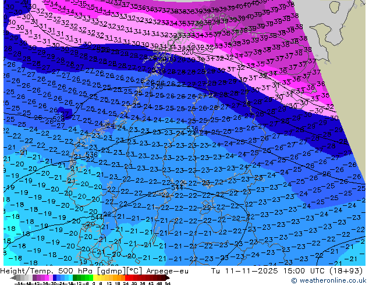
Task: Pick the dark green legend swatch at -12
Action: click(x=74, y=277)
